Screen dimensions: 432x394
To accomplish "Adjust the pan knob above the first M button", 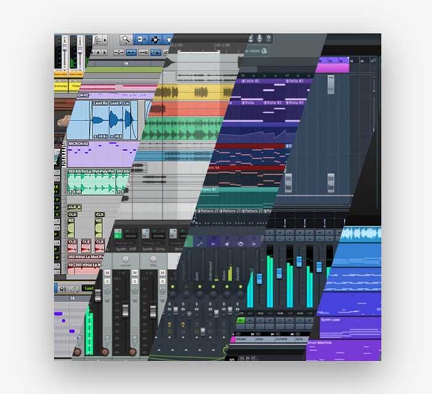I will [x=125, y=259].
